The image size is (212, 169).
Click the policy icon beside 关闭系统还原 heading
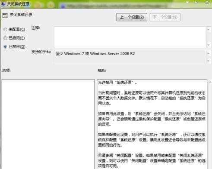point(5,15)
